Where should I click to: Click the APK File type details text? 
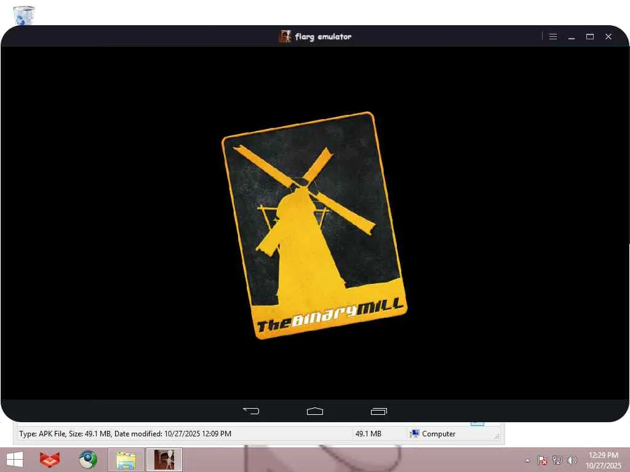point(125,434)
